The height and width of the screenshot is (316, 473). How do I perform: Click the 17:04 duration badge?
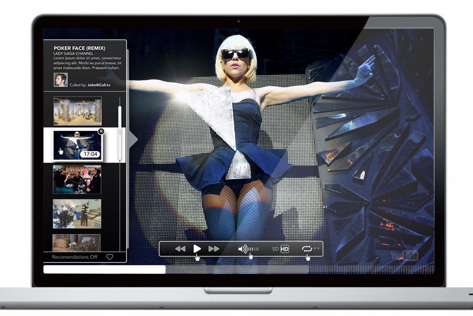(90, 154)
